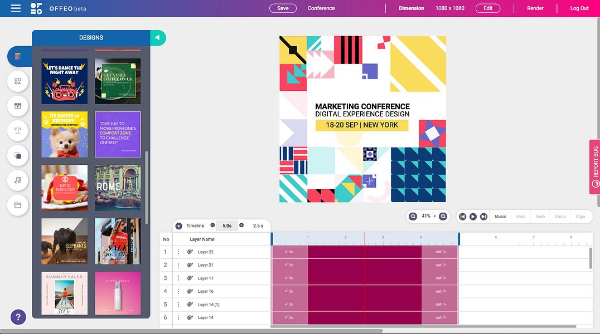Click the Conference project name
This screenshot has height=334, width=600.
pos(321,8)
